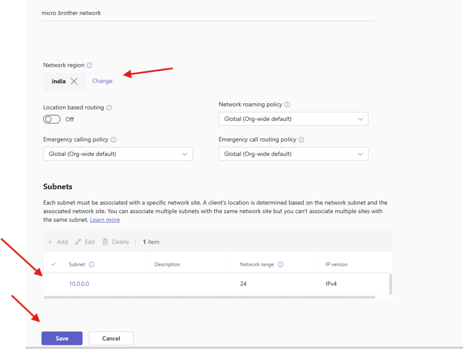This screenshot has height=349, width=463.
Task: Remove the india region with X icon
Action: pyautogui.click(x=74, y=81)
